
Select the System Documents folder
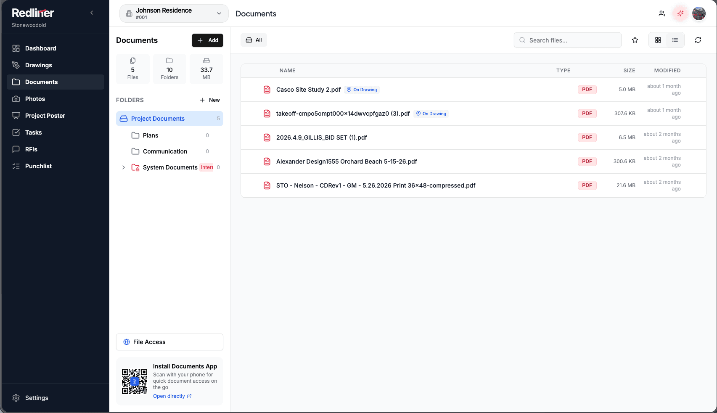[x=170, y=167]
